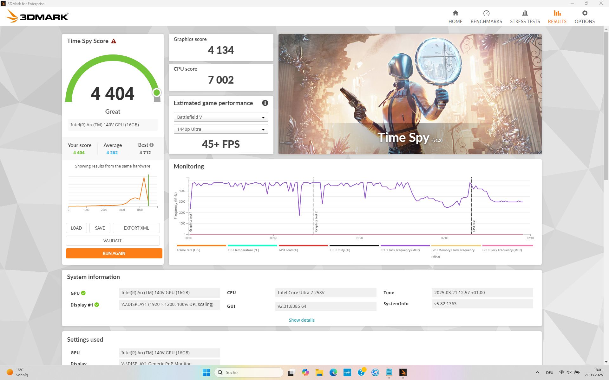The image size is (609, 380).
Task: Toggle CPU Temperature chart series
Action: pos(252,246)
